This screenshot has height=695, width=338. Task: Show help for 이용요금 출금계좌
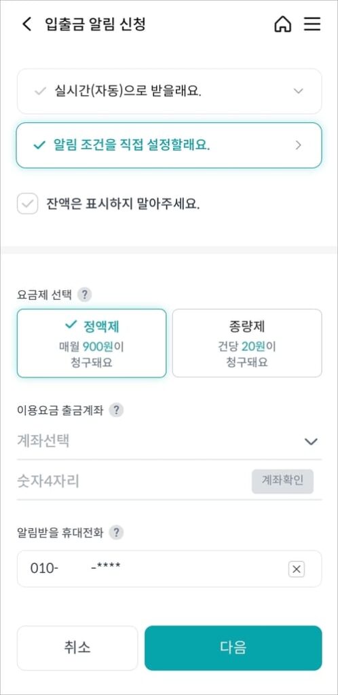116,410
